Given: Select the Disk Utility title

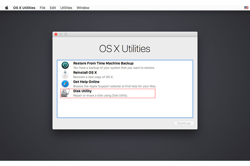Looking at the screenshot, I should pyautogui.click(x=82, y=91).
